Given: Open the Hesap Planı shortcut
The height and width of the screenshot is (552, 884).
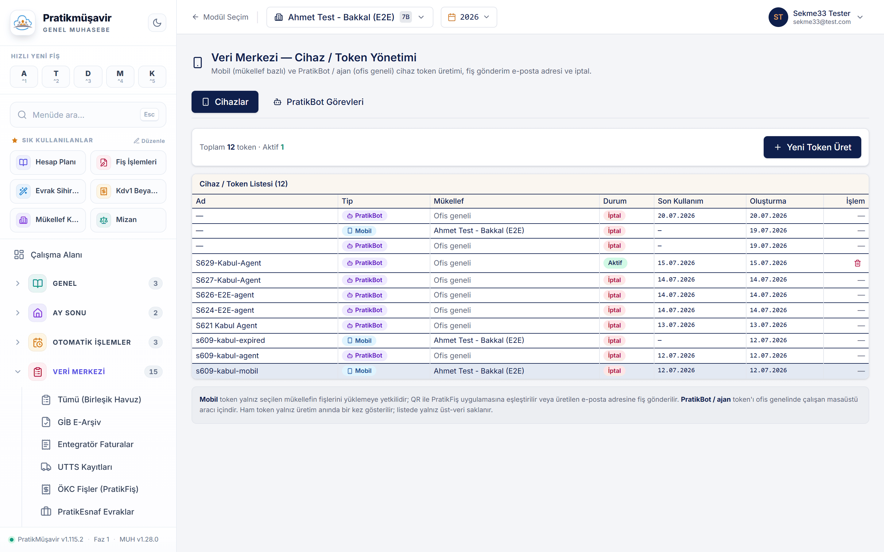Looking at the screenshot, I should 48,162.
